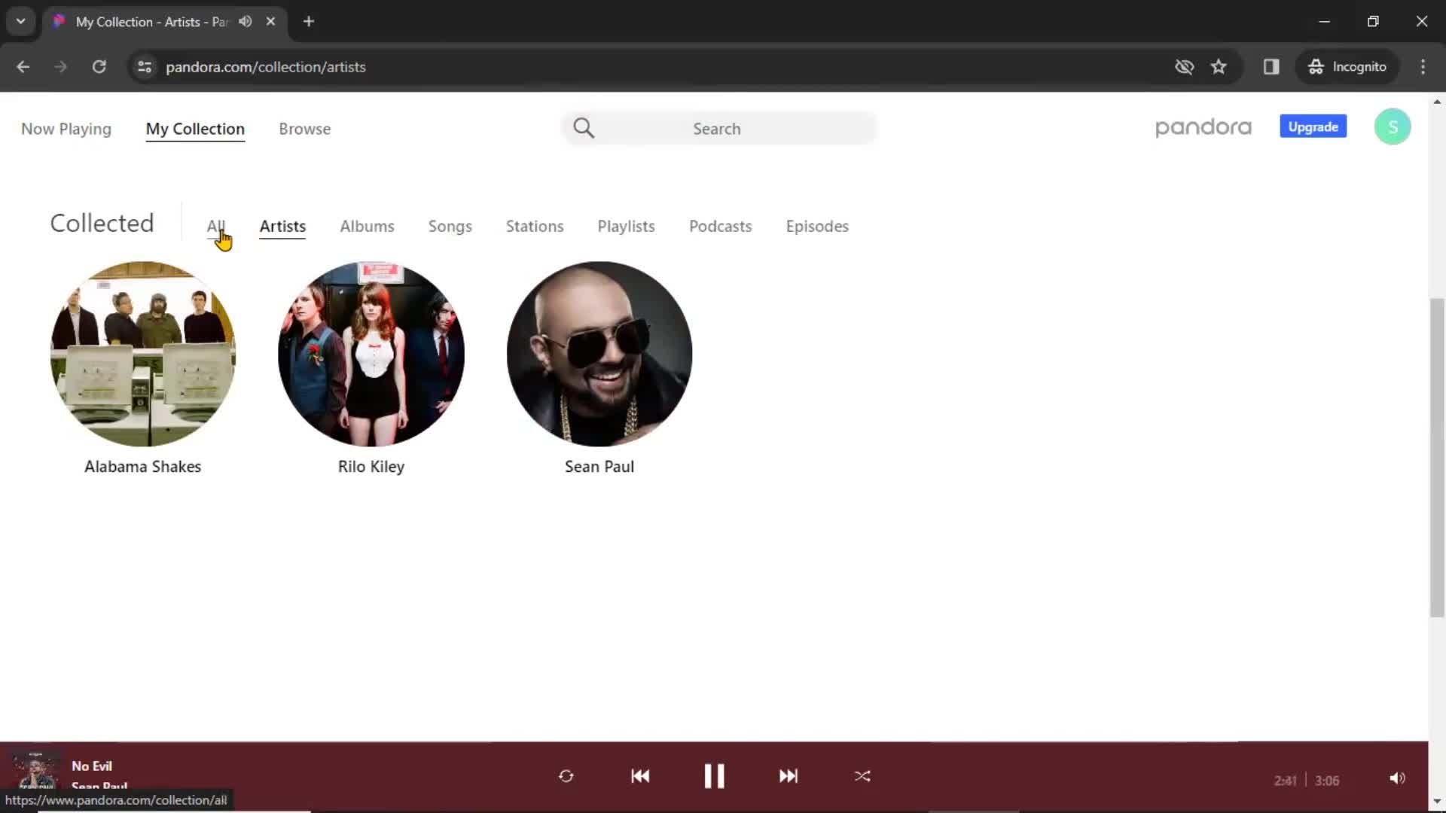Screen dimensions: 1446x813
Task: Open a new browser tab
Action: pyautogui.click(x=309, y=22)
